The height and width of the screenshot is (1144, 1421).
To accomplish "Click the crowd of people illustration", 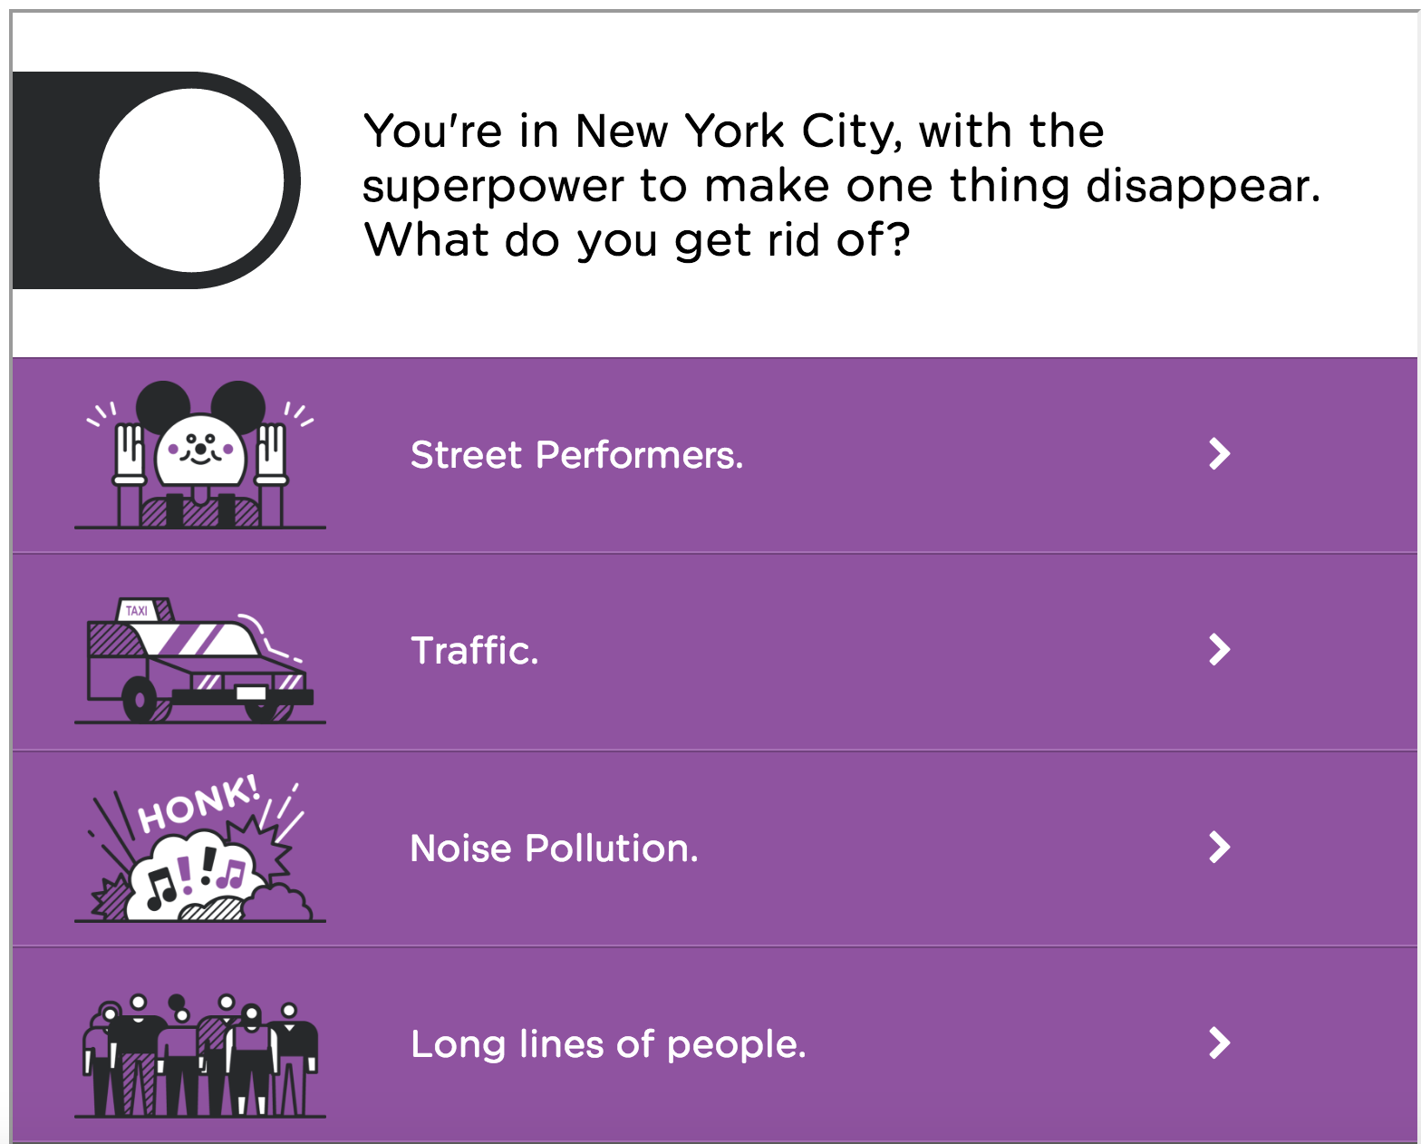I will tap(200, 1055).
